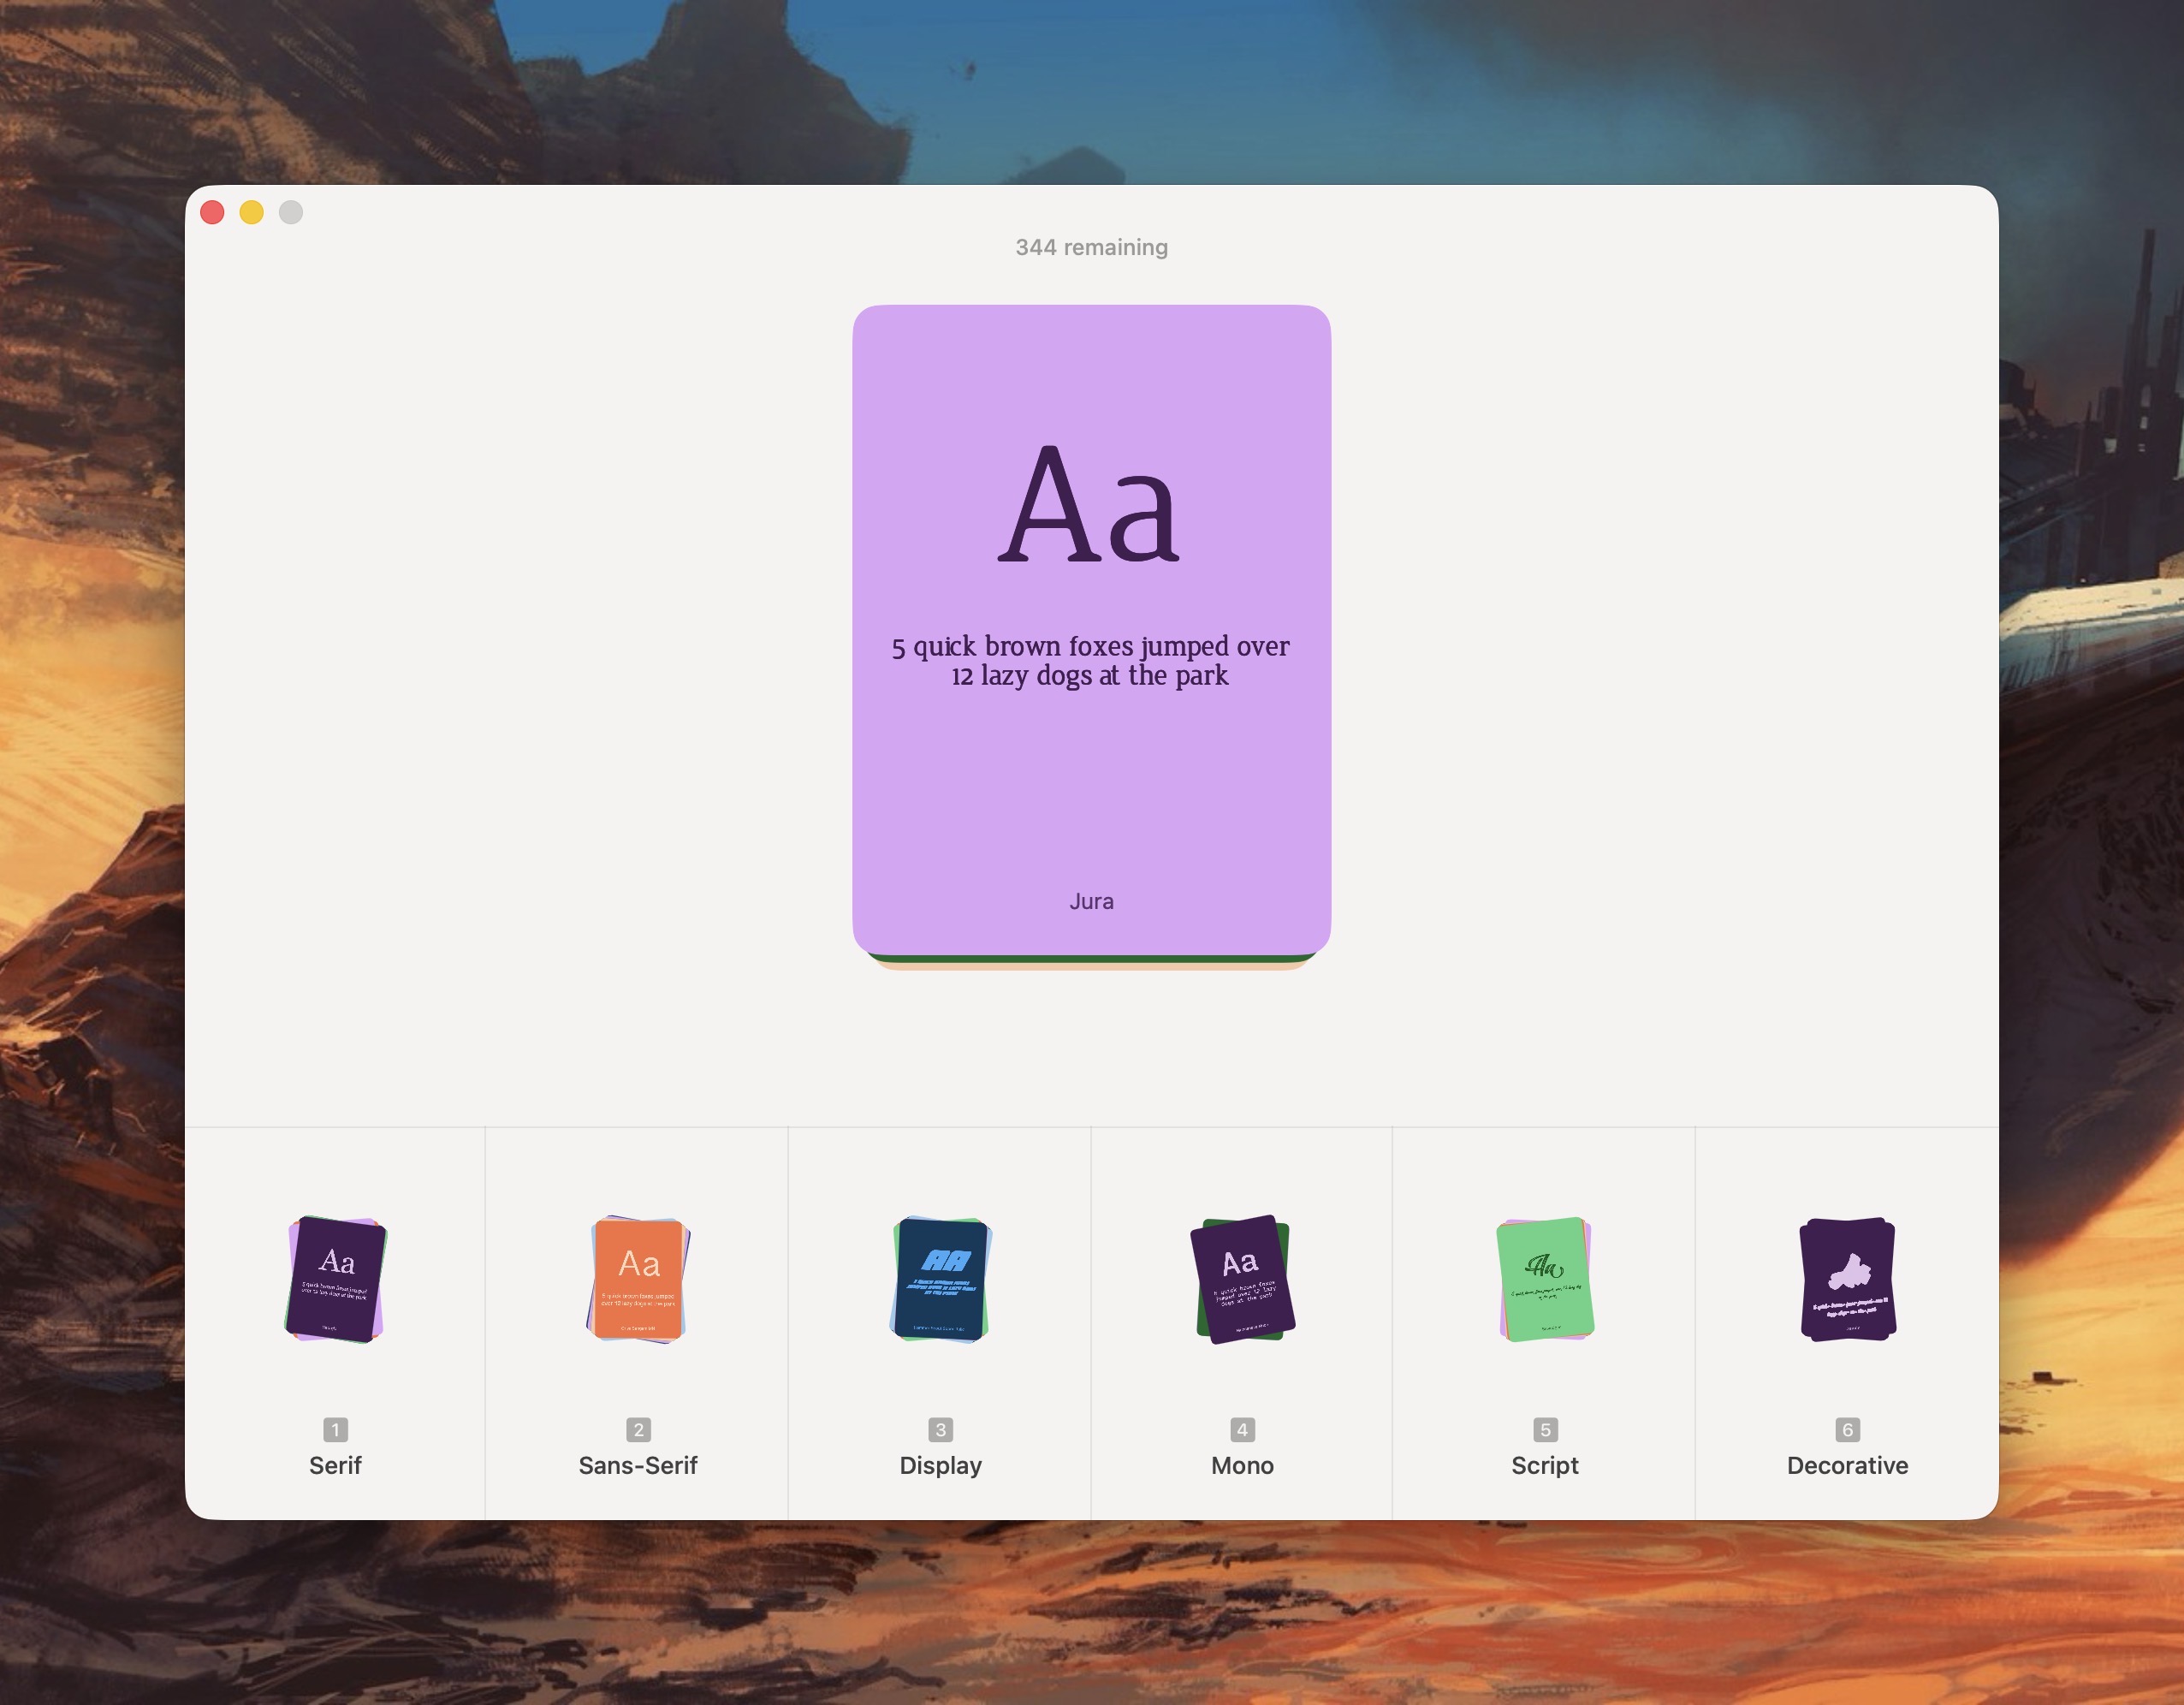
Task: Click the number 5 badge above Script
Action: pos(1545,1430)
